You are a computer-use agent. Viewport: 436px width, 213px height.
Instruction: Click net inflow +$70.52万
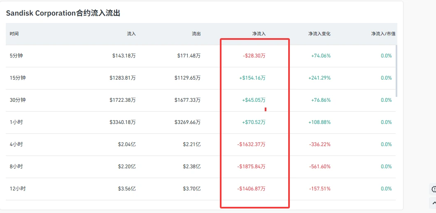click(254, 122)
